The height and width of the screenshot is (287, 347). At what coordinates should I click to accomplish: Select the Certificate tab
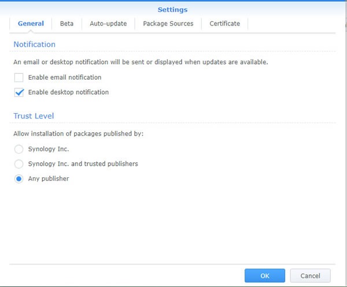(x=224, y=24)
